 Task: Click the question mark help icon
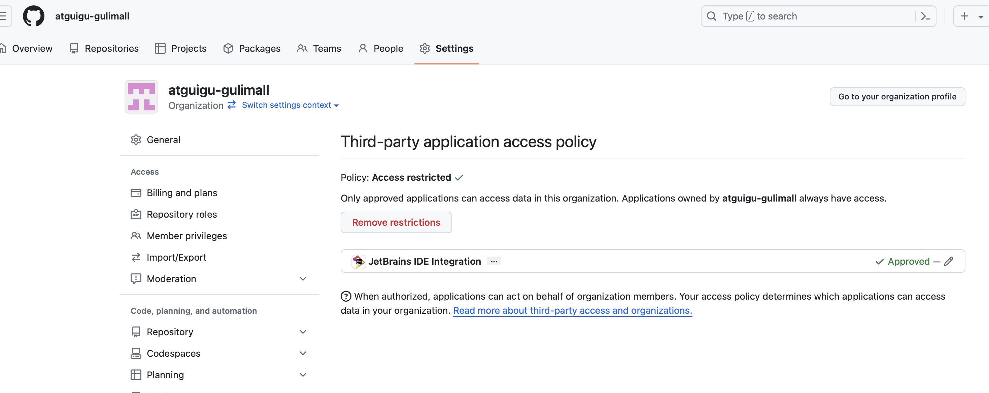tap(345, 297)
